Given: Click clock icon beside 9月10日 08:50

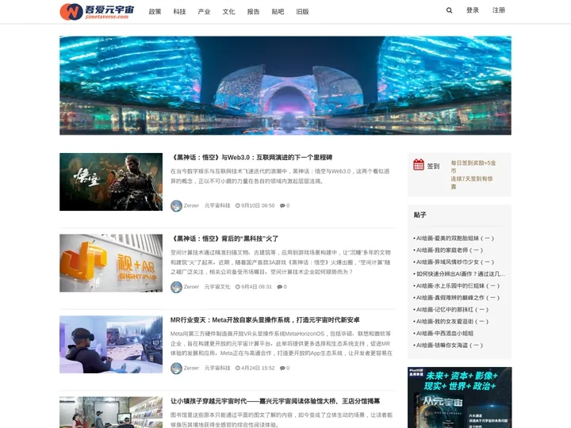Looking at the screenshot, I should [237, 205].
